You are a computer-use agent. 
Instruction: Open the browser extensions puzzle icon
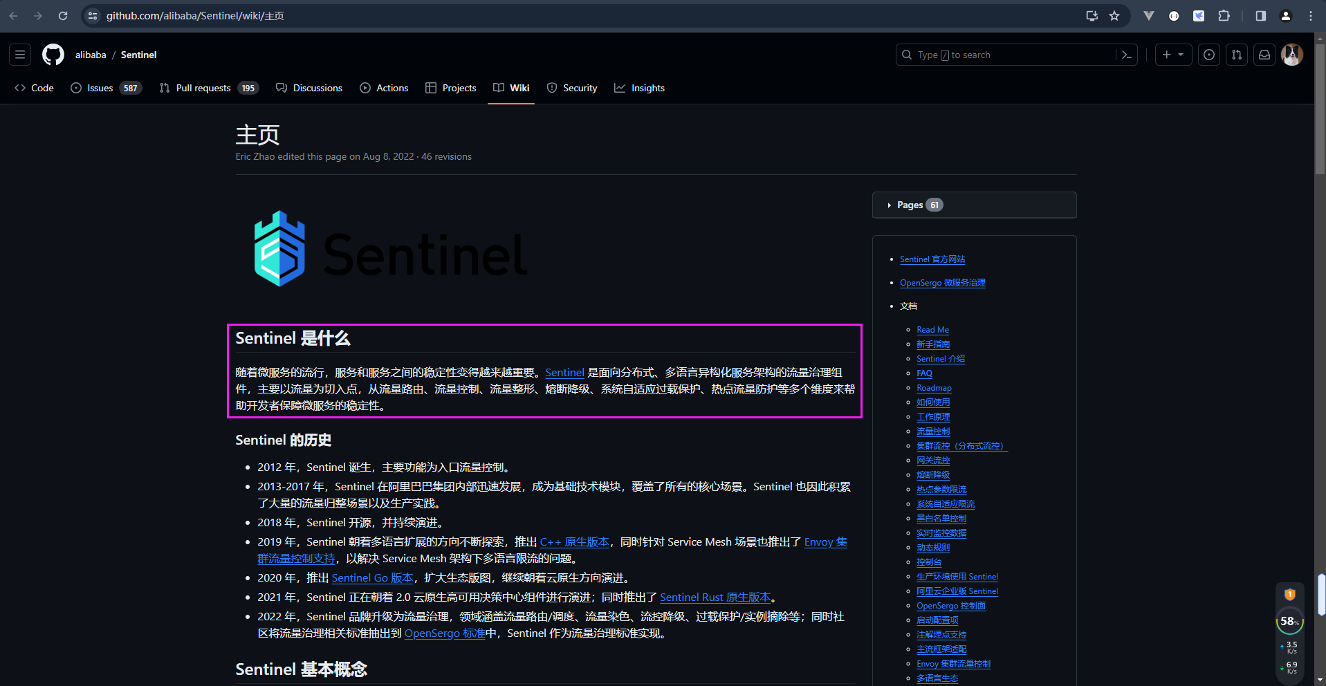[x=1224, y=15]
